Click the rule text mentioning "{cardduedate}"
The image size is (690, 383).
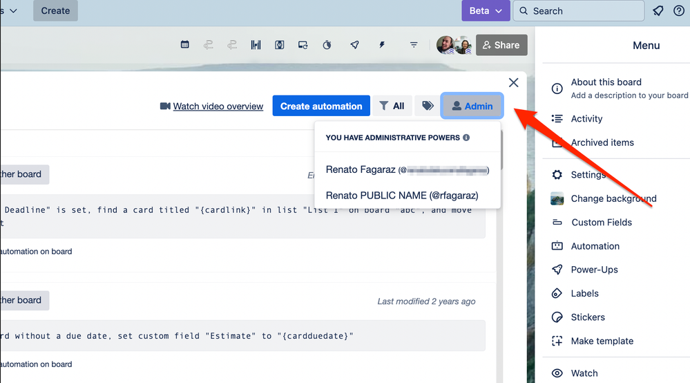pos(177,336)
